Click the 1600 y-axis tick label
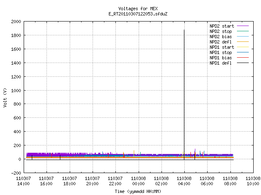The width and height of the screenshot is (261, 195). 16,49
